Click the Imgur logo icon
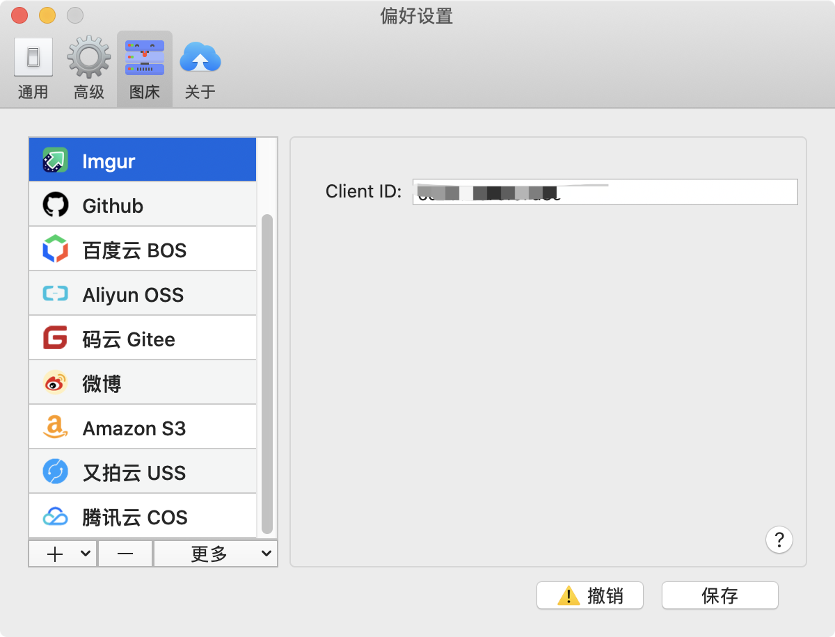The image size is (835, 637). [56, 161]
